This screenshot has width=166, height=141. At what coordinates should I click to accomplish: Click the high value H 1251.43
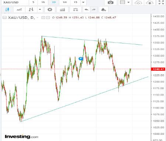tap(76, 18)
